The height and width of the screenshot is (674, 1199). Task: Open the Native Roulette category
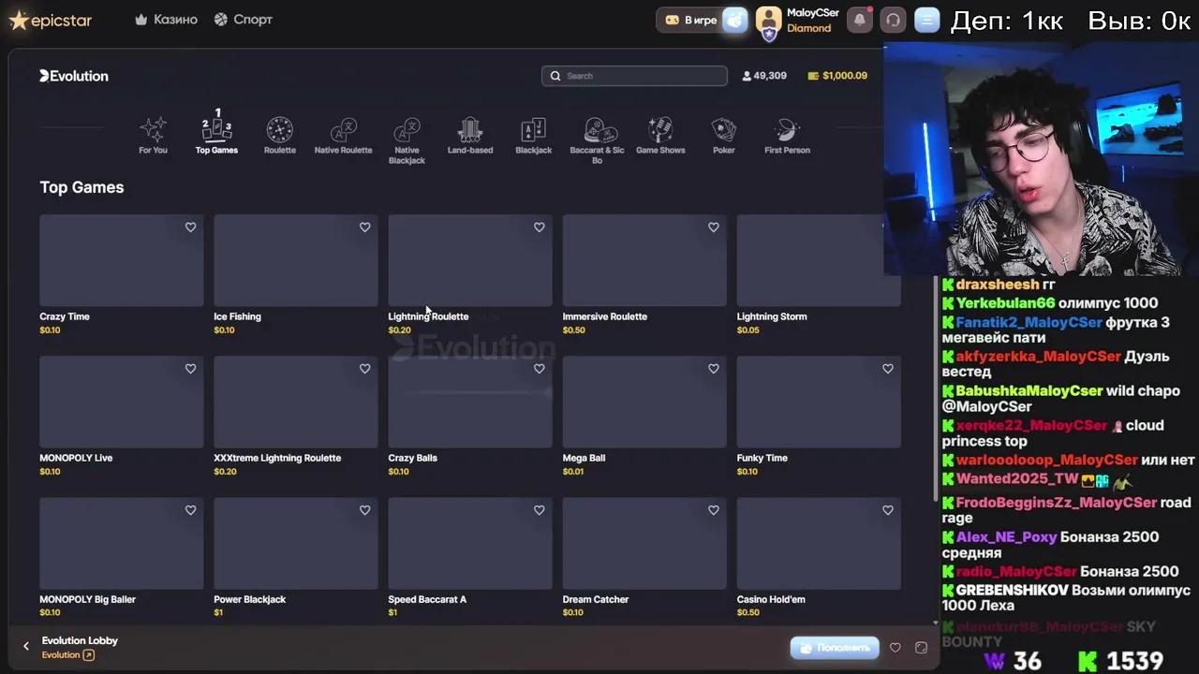point(343,136)
